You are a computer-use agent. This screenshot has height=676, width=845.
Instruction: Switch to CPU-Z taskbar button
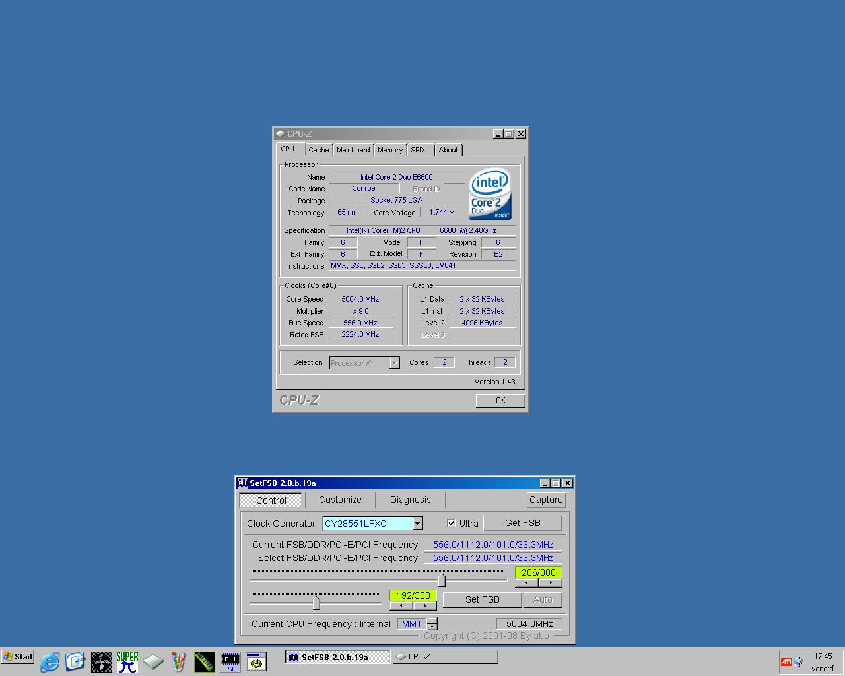point(445,657)
